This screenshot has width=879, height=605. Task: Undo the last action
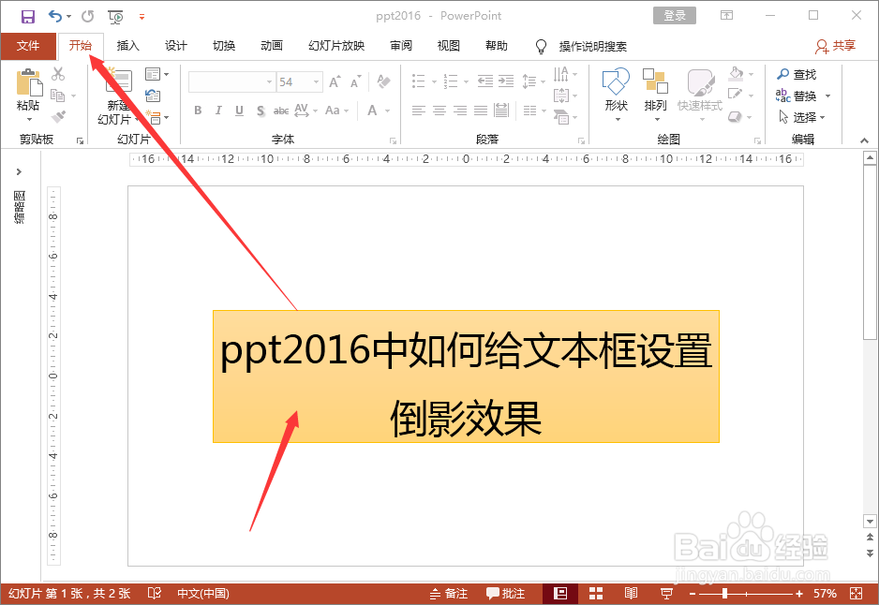(x=55, y=16)
